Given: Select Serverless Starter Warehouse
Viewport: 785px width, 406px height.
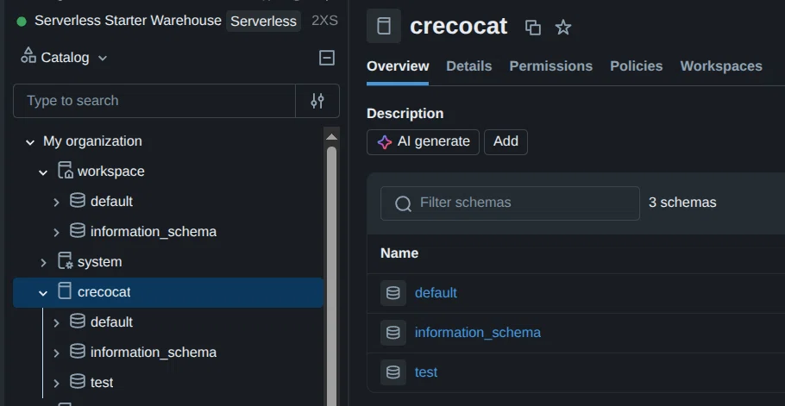Looking at the screenshot, I should 128,21.
